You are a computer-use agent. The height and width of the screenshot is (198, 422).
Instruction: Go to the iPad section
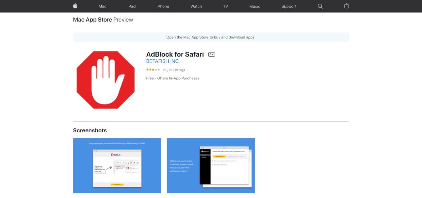(131, 6)
